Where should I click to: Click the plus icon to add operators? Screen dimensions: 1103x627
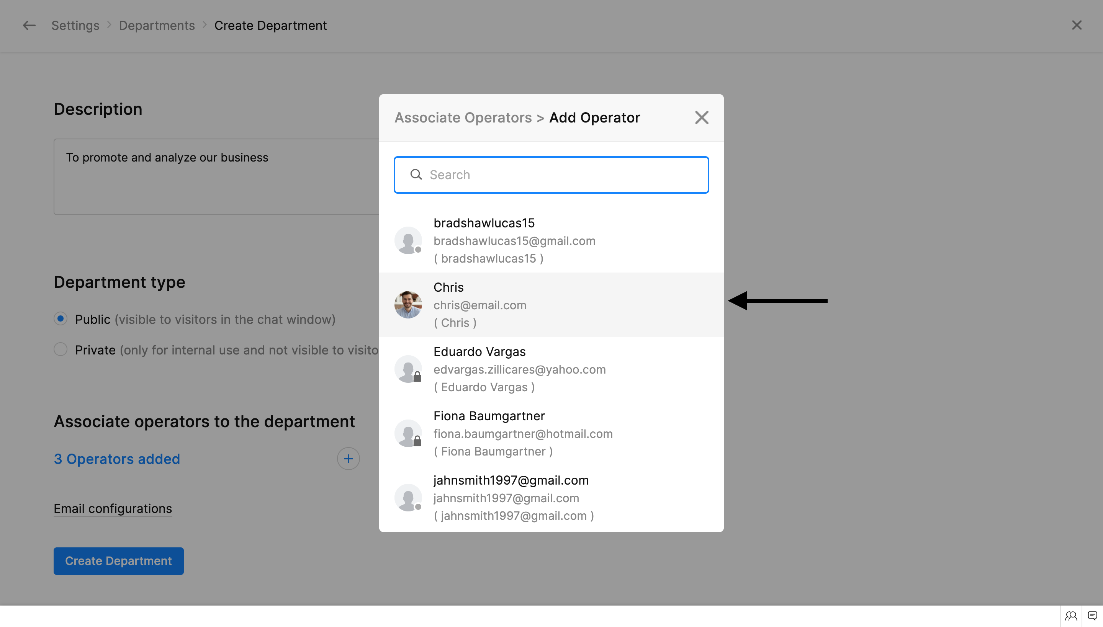[x=348, y=459]
